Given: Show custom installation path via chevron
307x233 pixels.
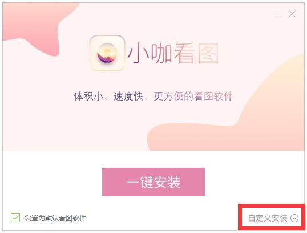Looking at the screenshot, I should pyautogui.click(x=294, y=218).
